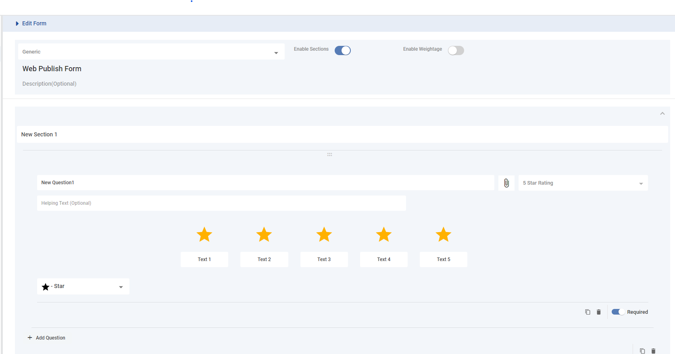Edit the Text 1 star label
675x354 pixels.
pyautogui.click(x=204, y=259)
